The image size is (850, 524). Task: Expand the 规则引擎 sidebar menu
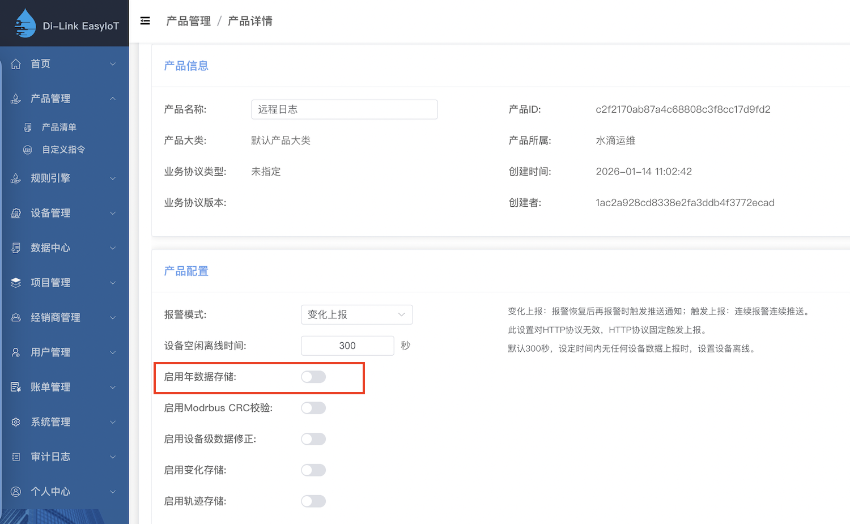(63, 178)
